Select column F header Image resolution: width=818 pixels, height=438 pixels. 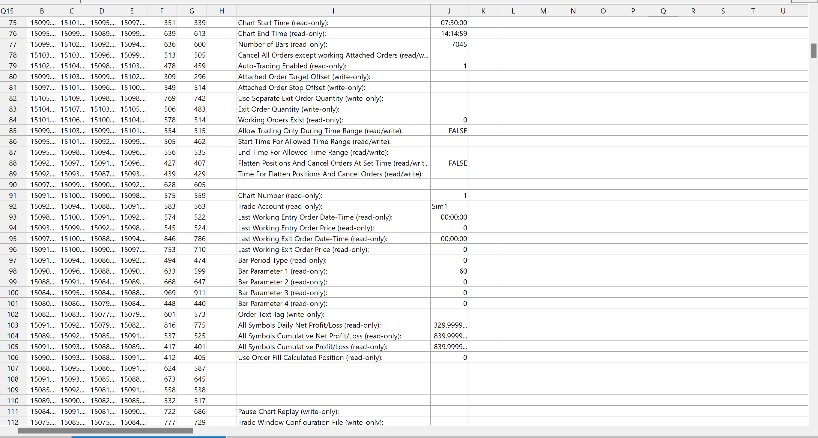(162, 11)
